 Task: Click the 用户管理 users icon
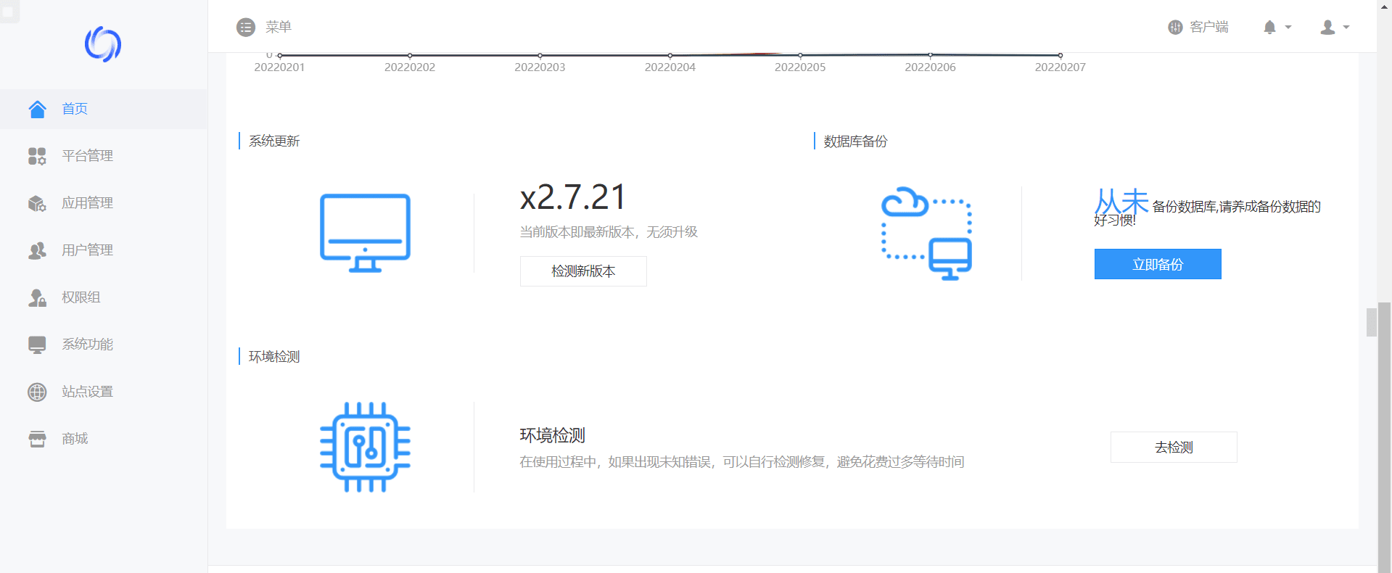tap(37, 250)
